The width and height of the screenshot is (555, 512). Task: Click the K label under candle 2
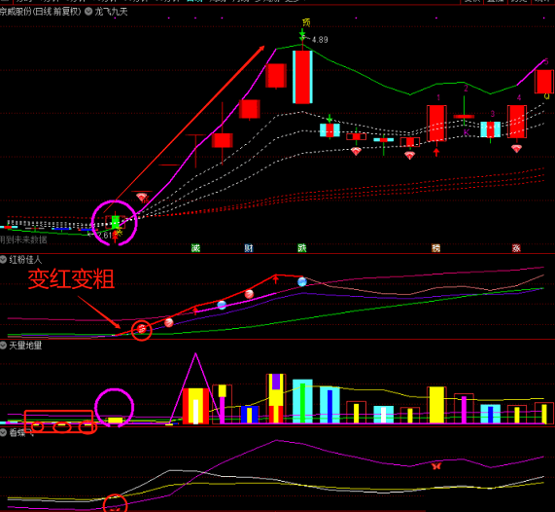pyautogui.click(x=467, y=132)
